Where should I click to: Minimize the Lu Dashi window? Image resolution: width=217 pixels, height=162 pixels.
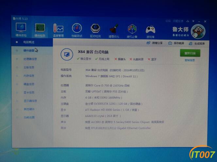(x=199, y=21)
